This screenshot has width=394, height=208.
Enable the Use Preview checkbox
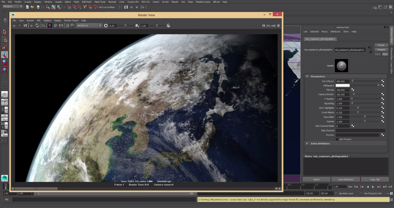point(337,139)
